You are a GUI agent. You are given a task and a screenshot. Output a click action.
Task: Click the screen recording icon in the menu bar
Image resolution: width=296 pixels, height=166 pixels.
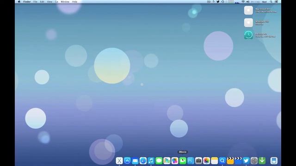coord(209,2)
